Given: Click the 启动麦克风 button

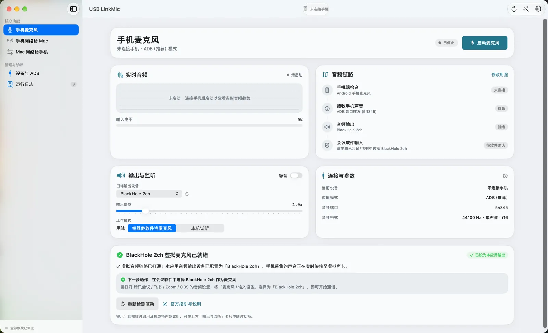Looking at the screenshot, I should 485,43.
